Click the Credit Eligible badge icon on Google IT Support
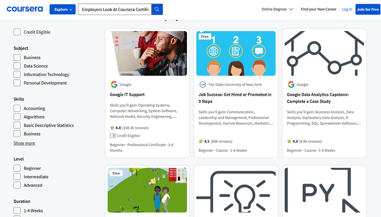This screenshot has height=217, width=381. pyautogui.click(x=112, y=136)
